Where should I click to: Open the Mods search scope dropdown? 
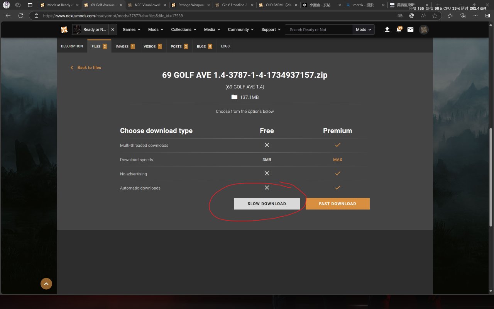pyautogui.click(x=363, y=30)
